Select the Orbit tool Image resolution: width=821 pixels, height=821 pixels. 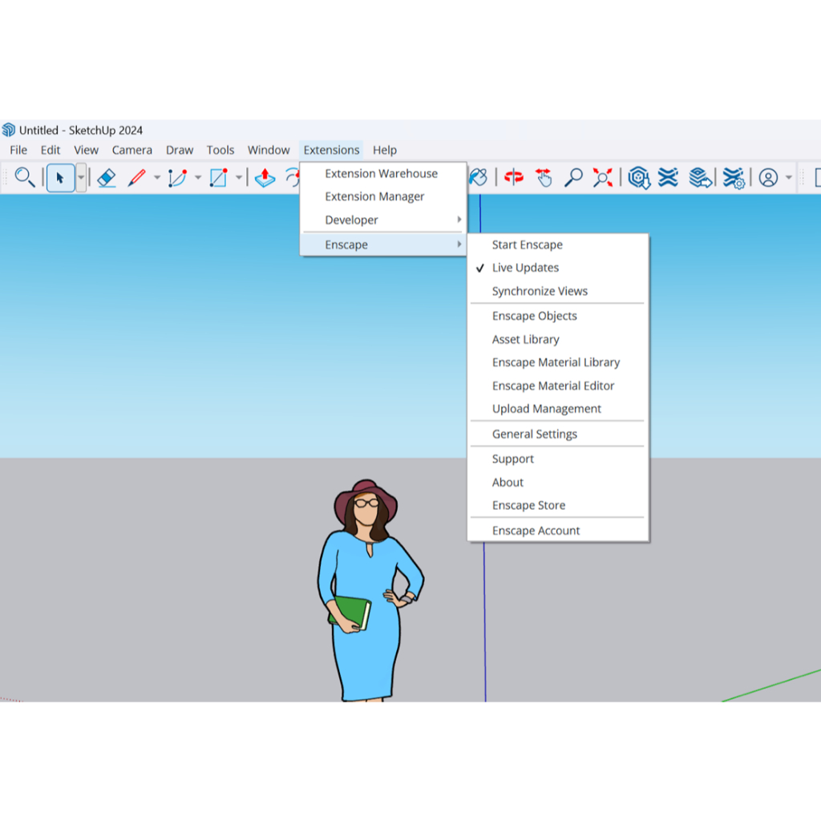[x=514, y=178]
